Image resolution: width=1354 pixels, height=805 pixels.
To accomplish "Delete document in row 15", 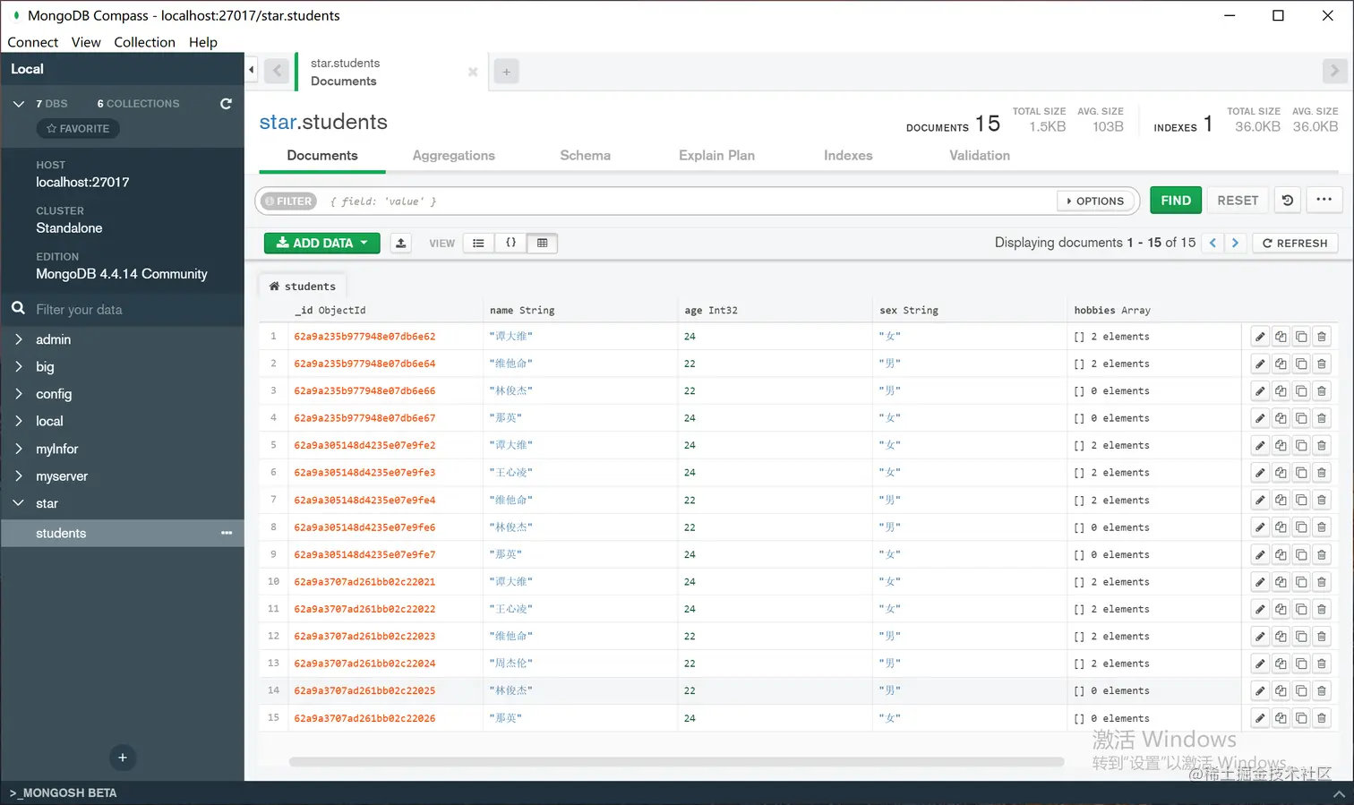I will pos(1322,718).
